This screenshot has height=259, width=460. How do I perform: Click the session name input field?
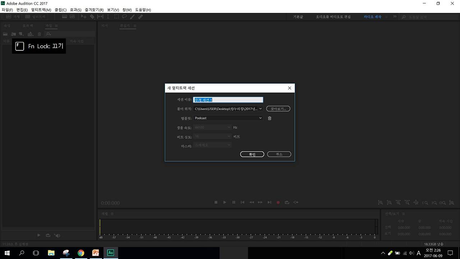click(228, 100)
